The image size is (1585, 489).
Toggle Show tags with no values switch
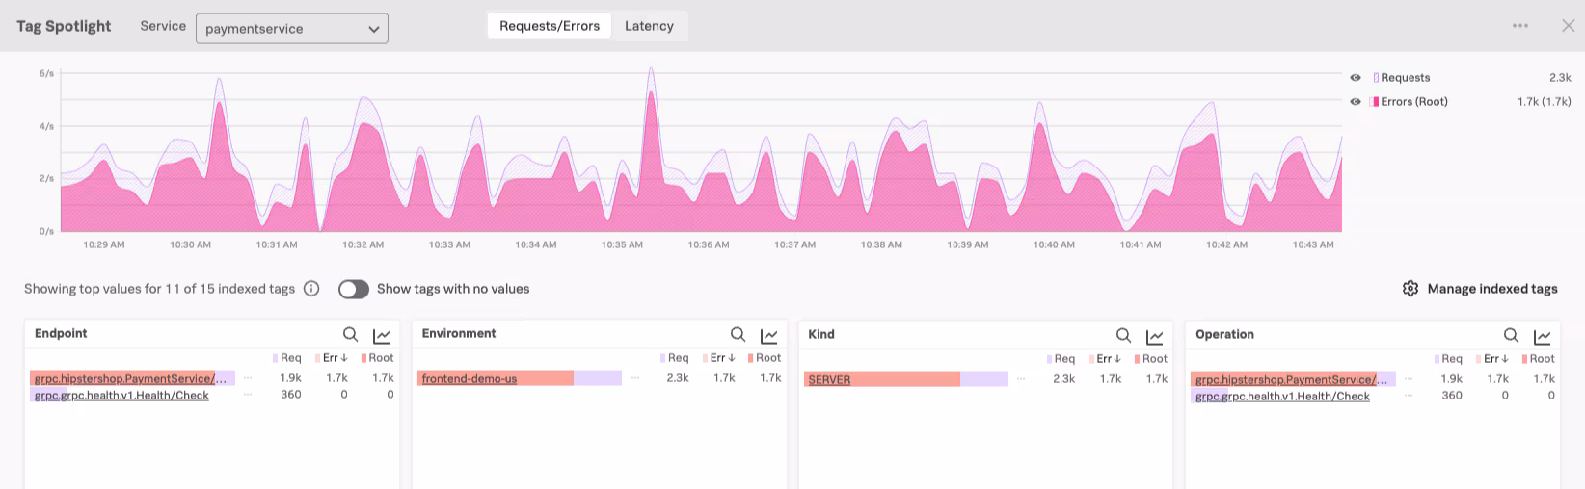click(354, 289)
